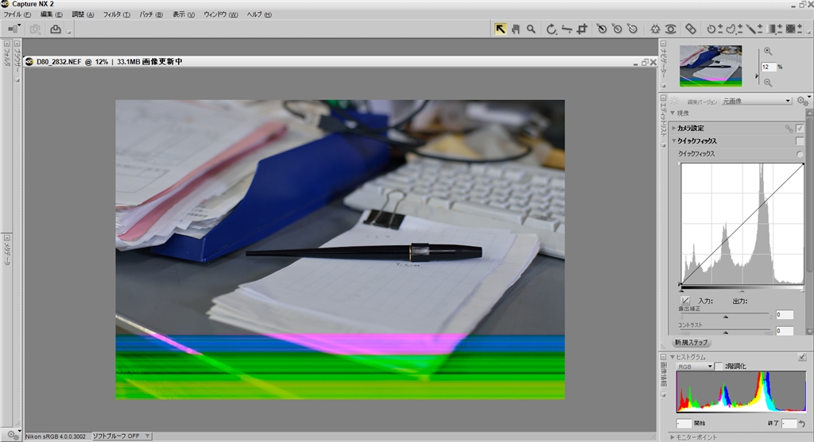Click the print icon in top-left toolbar
This screenshot has height=442, width=814.
click(x=56, y=29)
